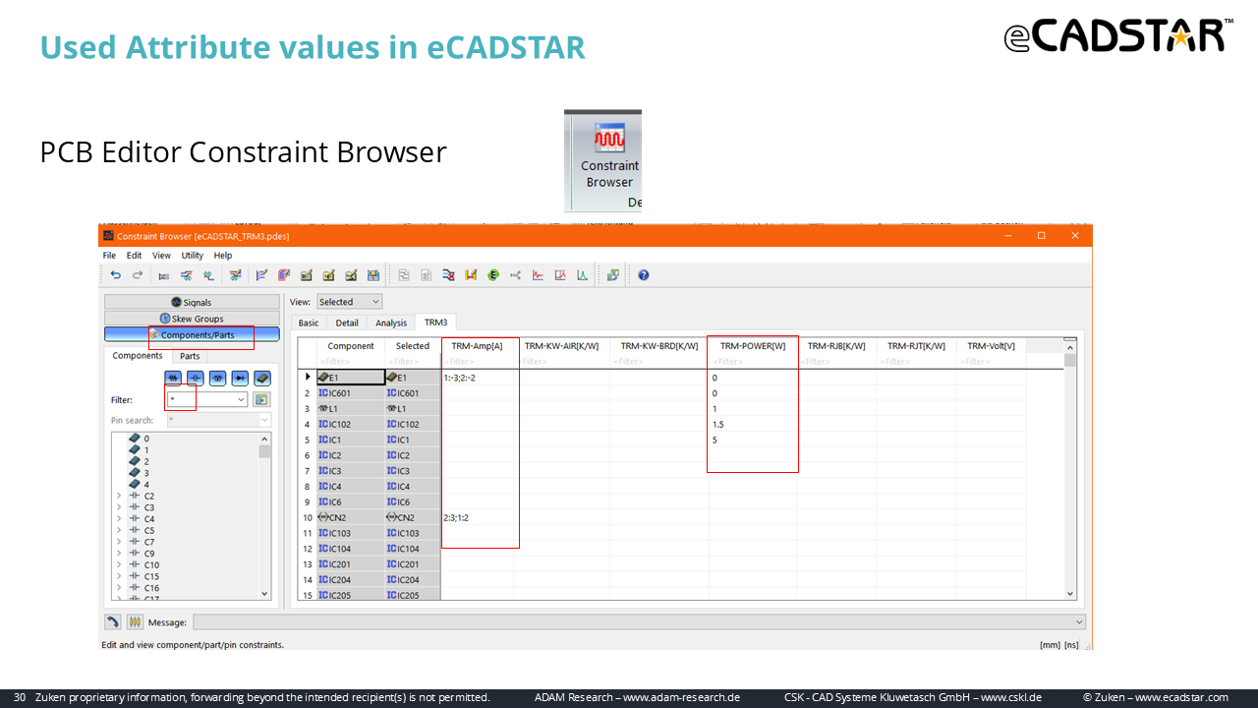Viewport: 1258px width, 708px height.
Task: Toggle the IC chip component filter button
Action: (x=262, y=378)
